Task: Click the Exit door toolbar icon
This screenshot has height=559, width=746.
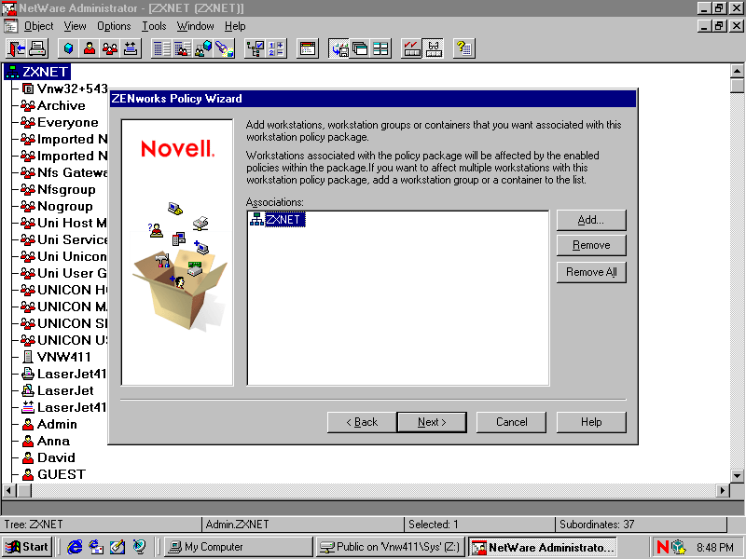Action: pyautogui.click(x=16, y=48)
